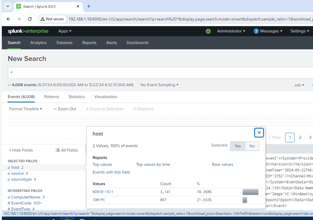Click the count 3,141 in the host table
The width and height of the screenshot is (313, 220).
coord(165,192)
